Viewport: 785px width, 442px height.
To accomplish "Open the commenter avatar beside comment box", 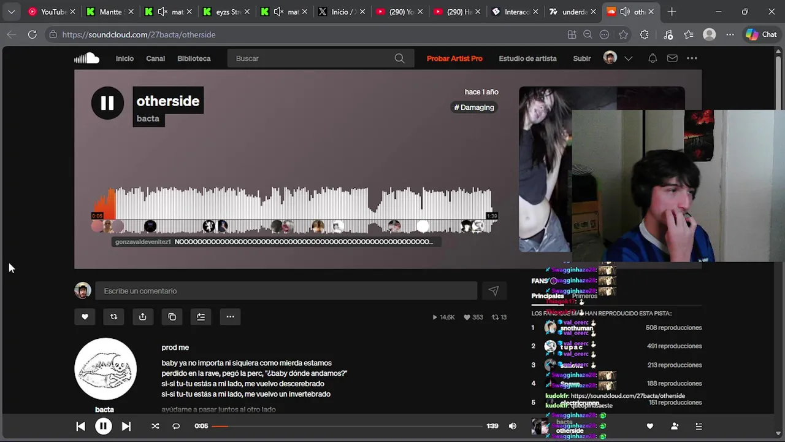I will point(83,290).
